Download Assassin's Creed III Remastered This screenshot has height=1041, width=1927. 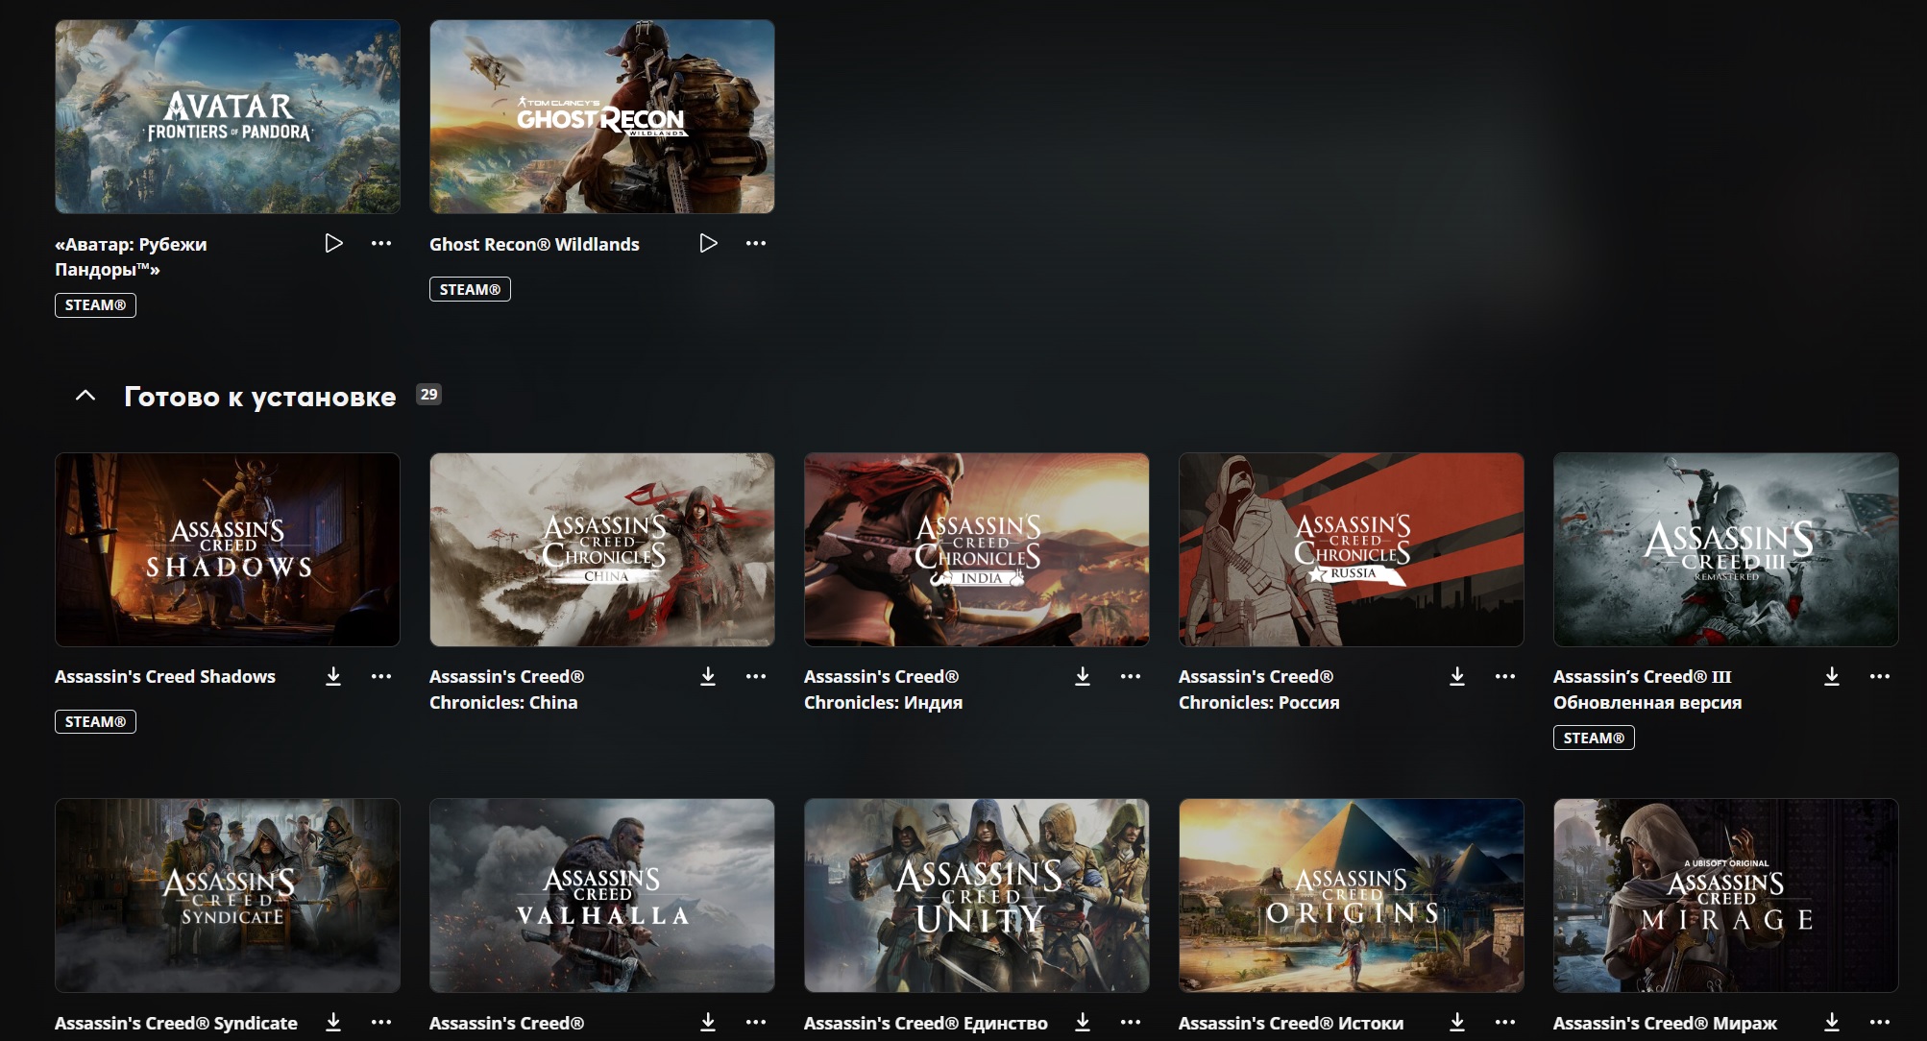(x=1832, y=677)
